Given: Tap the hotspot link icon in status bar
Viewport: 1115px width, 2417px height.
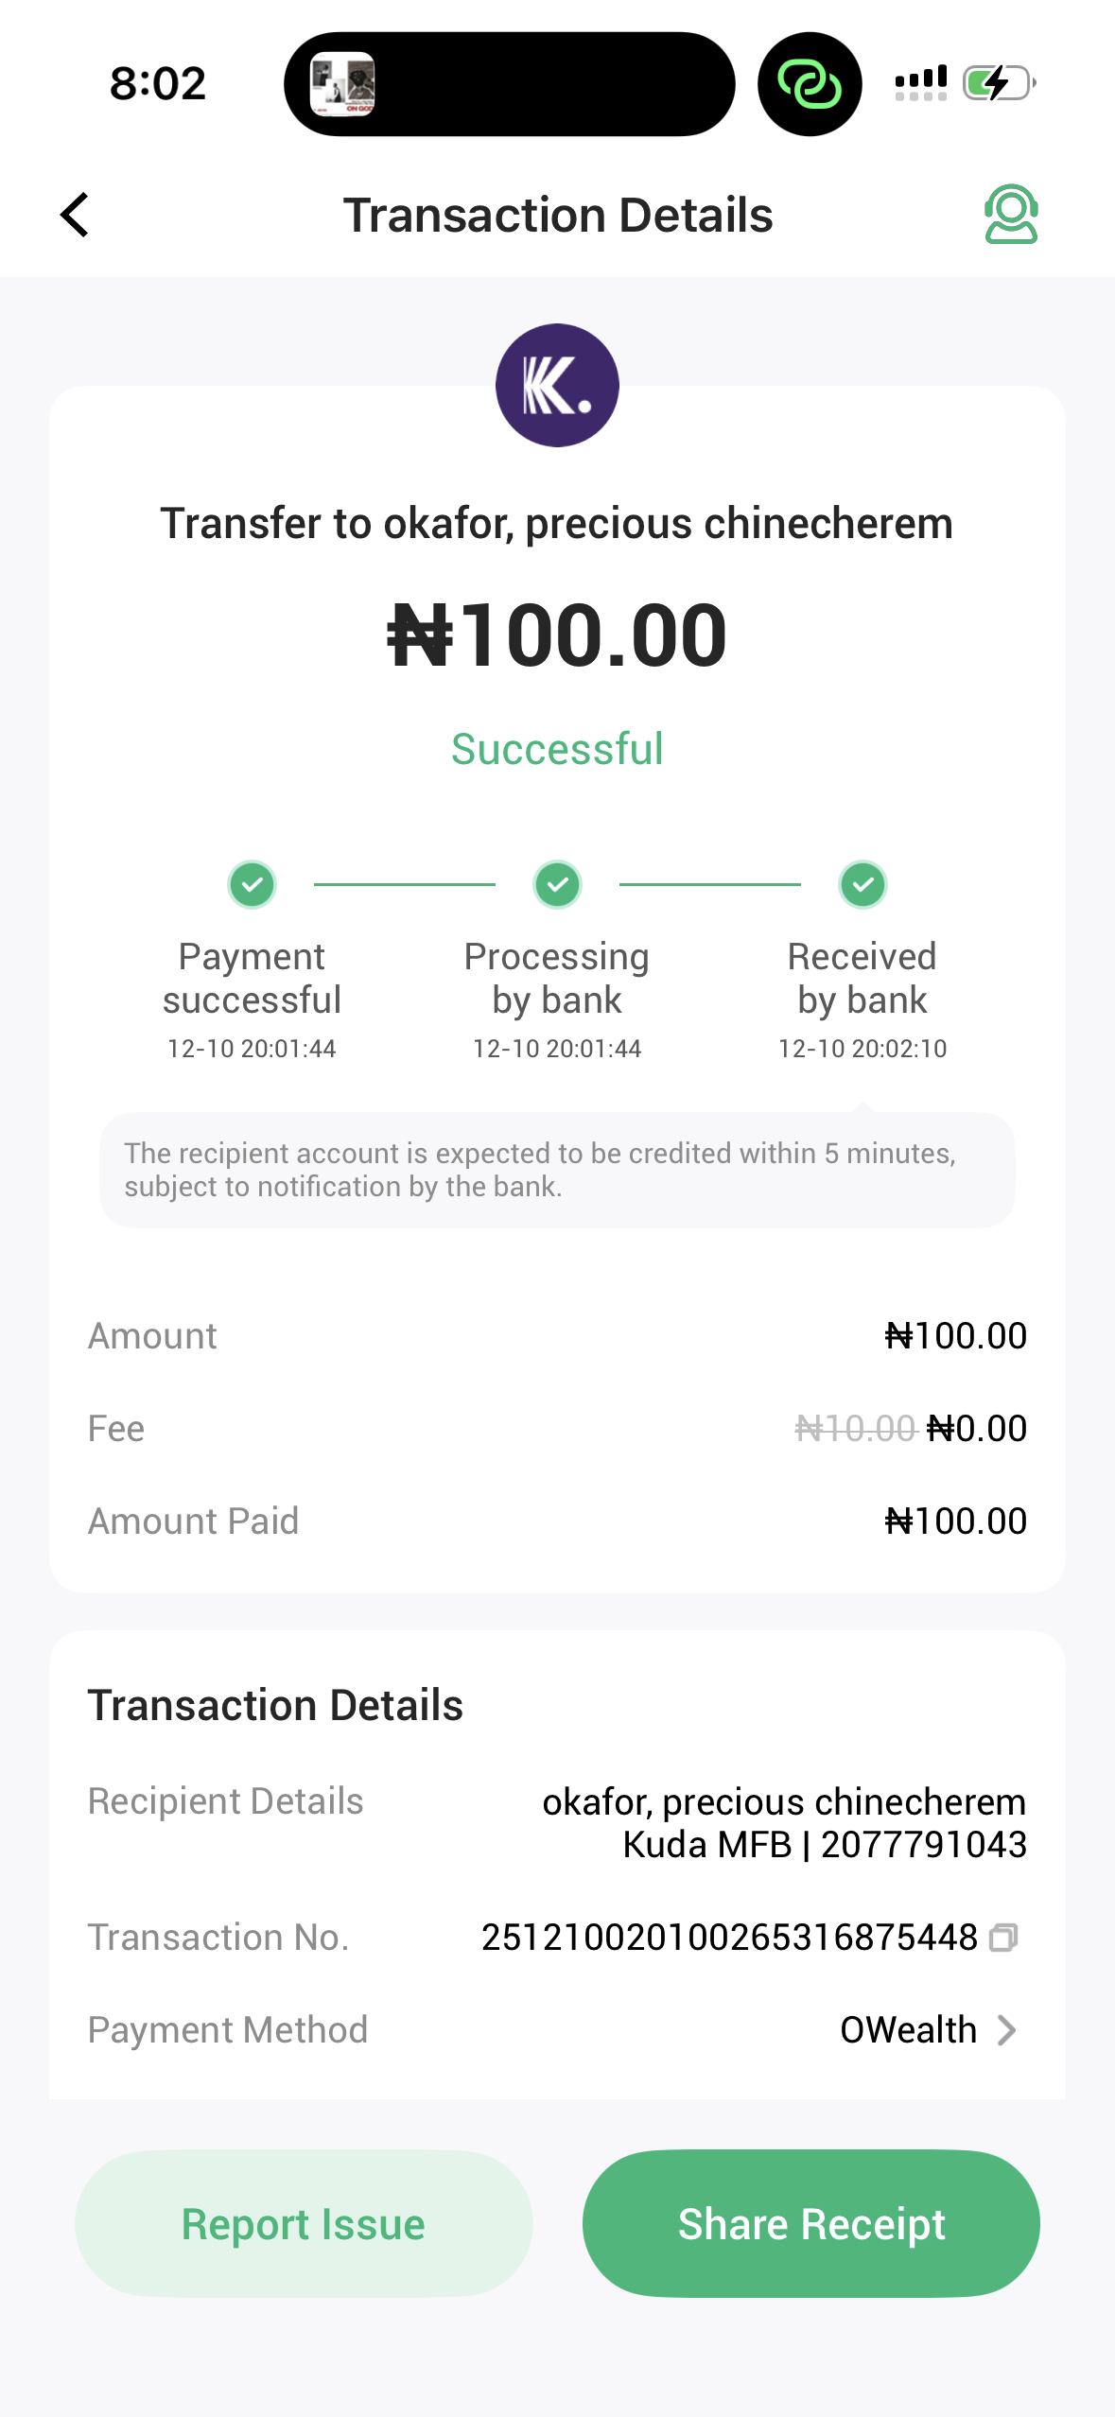Looking at the screenshot, I should (810, 84).
